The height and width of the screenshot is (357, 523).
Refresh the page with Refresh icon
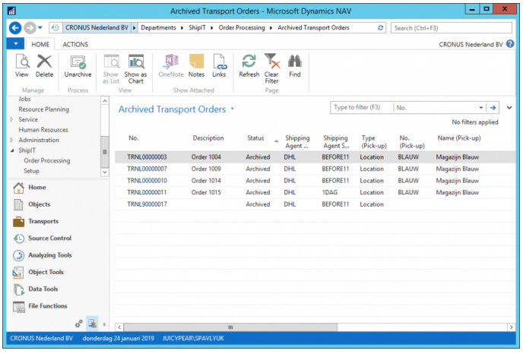pyautogui.click(x=249, y=65)
